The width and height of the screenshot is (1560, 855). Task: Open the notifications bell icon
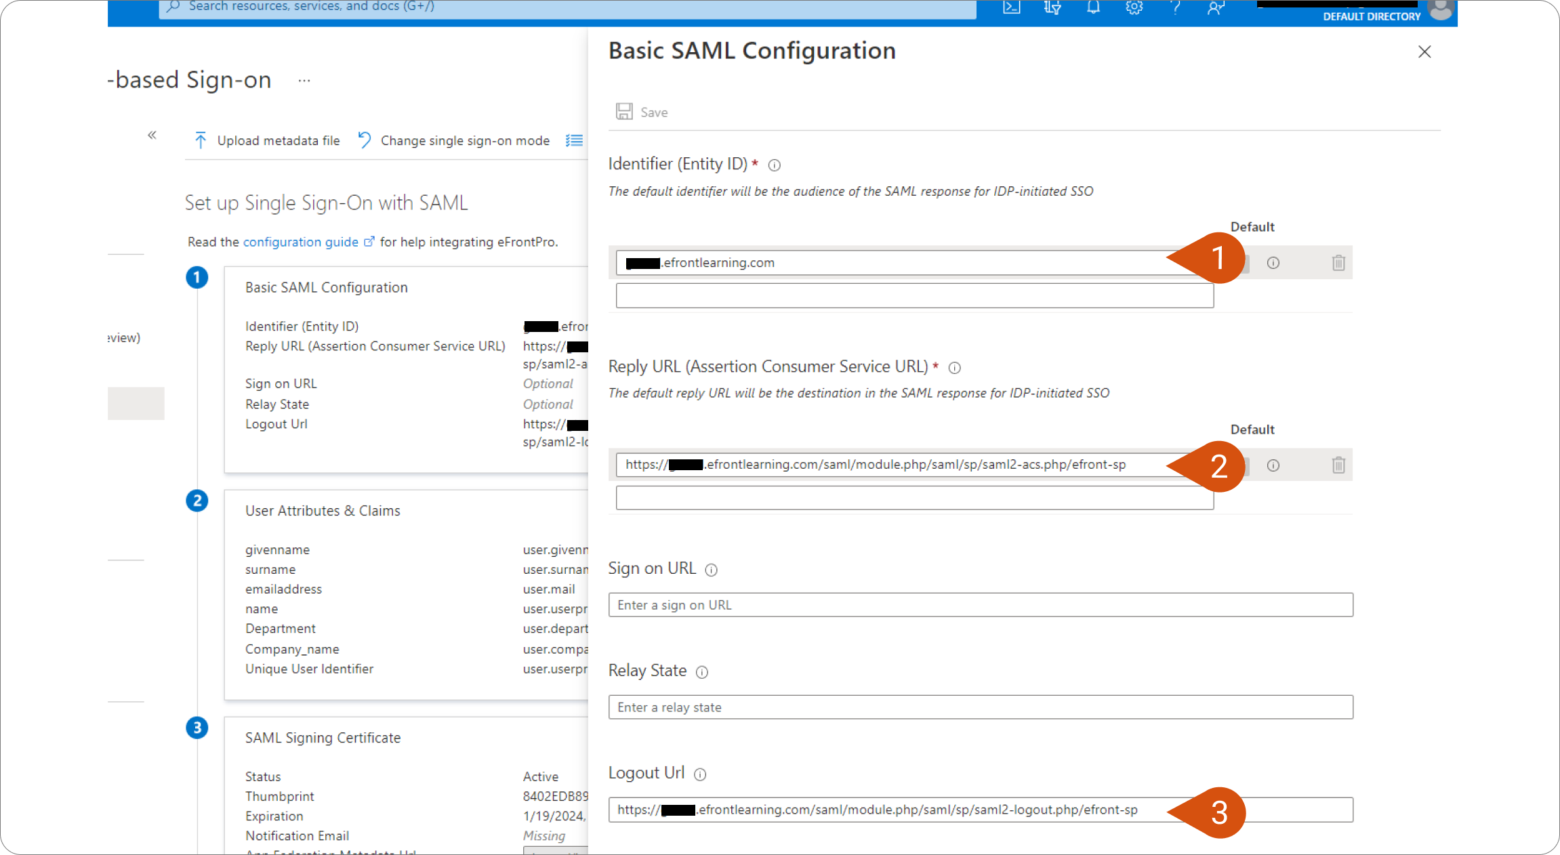tap(1093, 7)
